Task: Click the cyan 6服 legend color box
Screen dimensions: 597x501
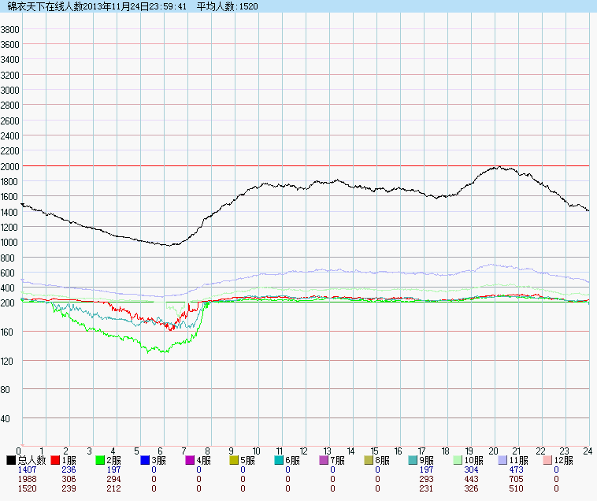Action: click(x=280, y=460)
